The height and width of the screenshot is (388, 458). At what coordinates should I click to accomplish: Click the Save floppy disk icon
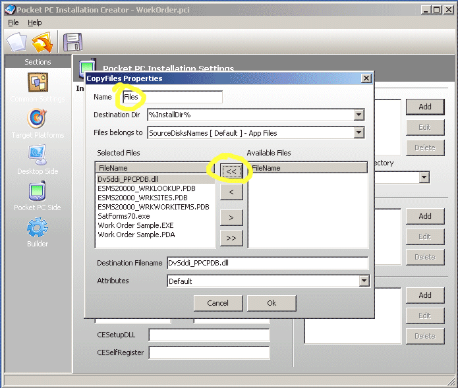(x=72, y=42)
